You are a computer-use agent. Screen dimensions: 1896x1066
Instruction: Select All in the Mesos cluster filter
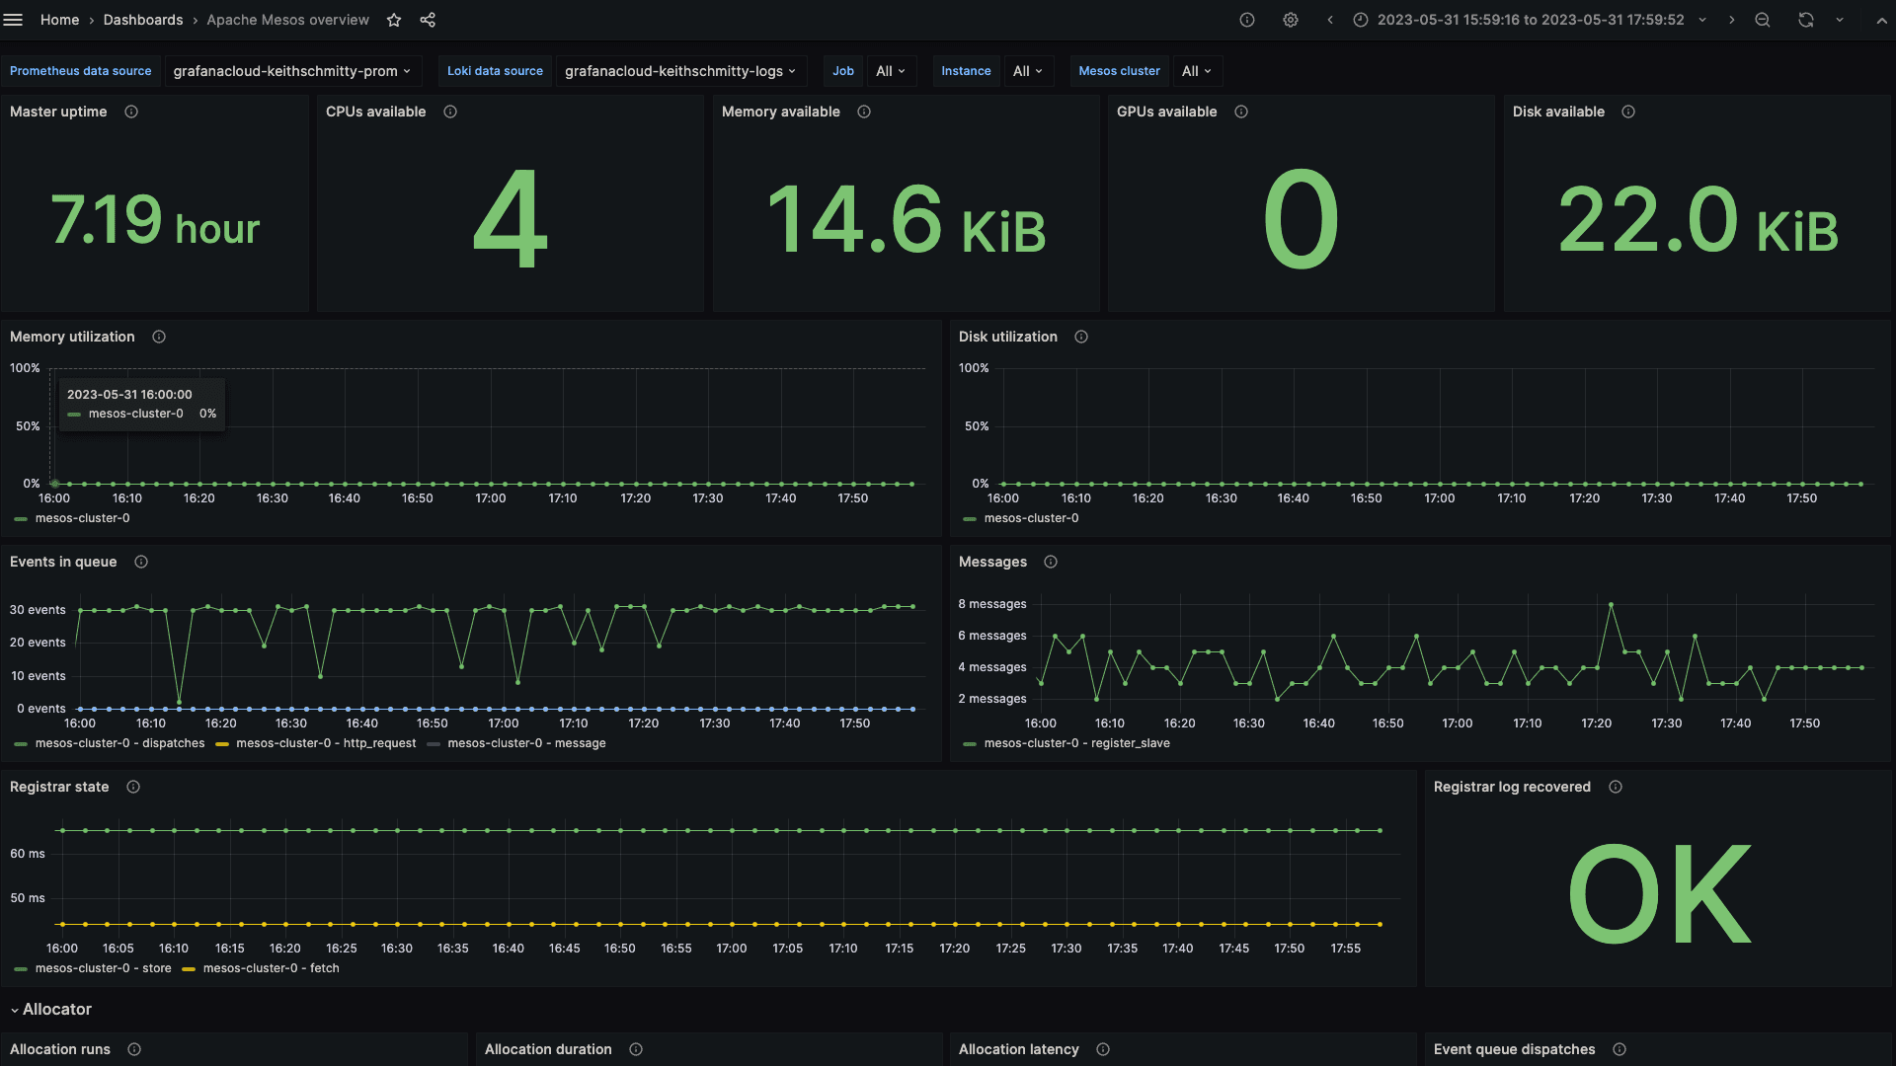pos(1196,71)
